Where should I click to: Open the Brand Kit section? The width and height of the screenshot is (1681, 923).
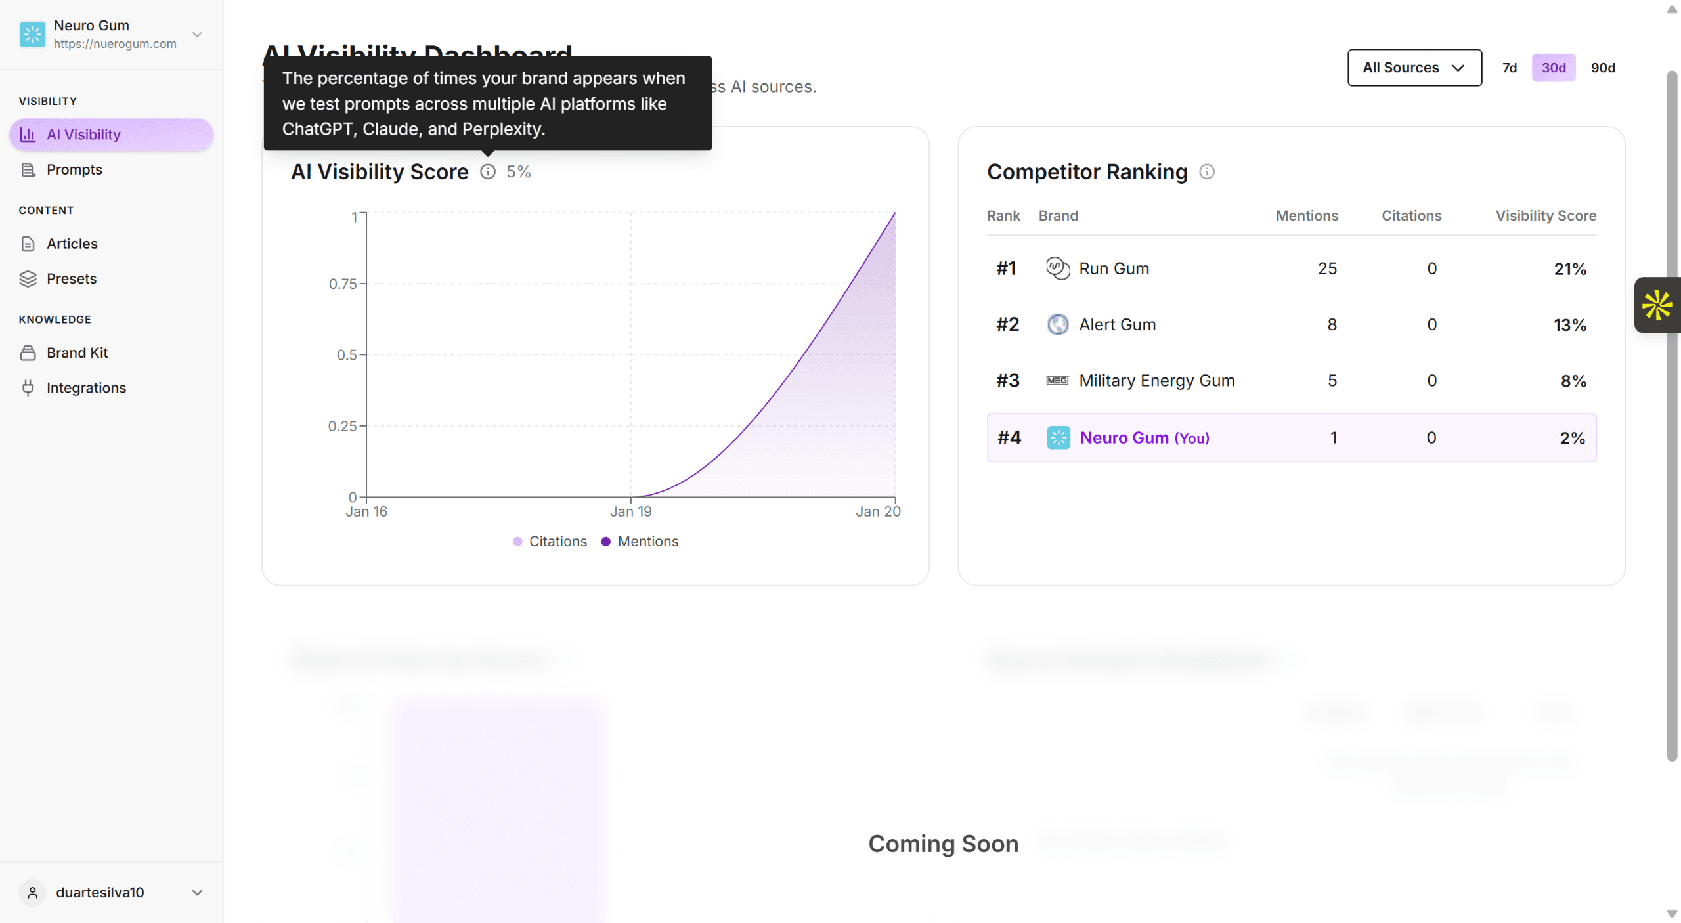coord(77,353)
